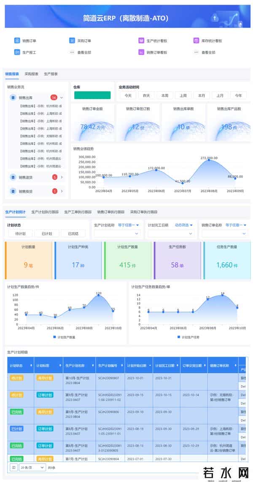Viewport: 253px width, 482px height.
Task: Open the 库存统计看板 dashboard icon
Action: (196, 40)
